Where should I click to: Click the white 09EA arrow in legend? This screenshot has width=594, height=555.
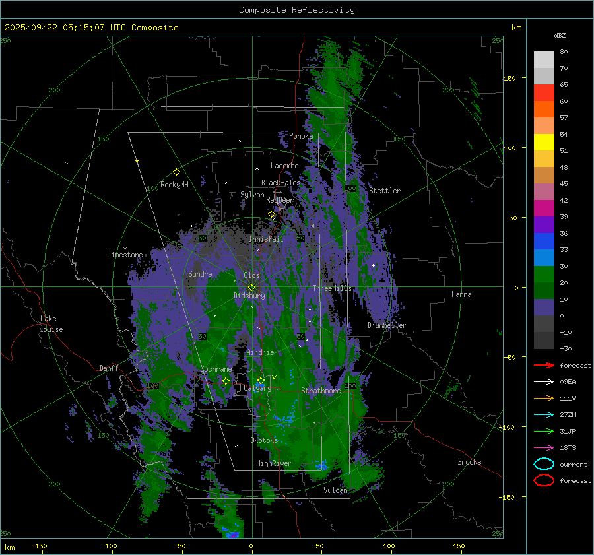click(x=544, y=381)
